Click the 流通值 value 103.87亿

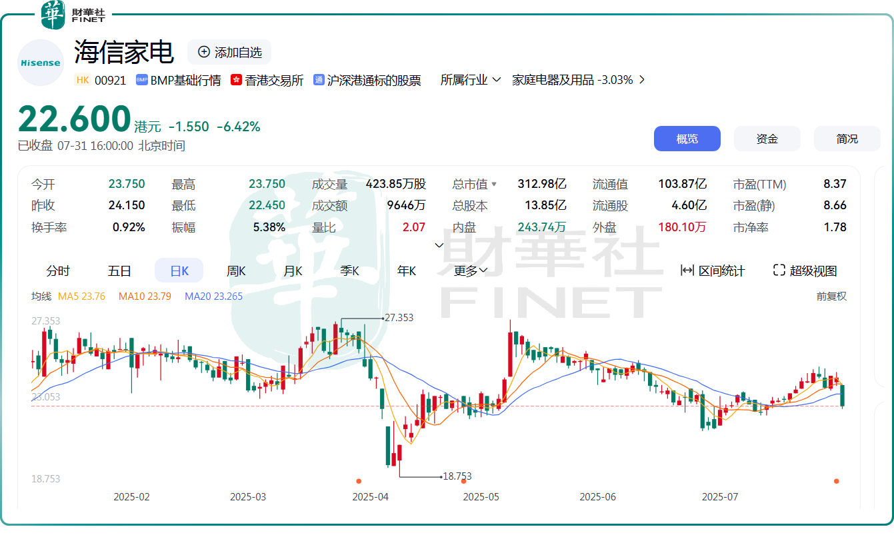coord(681,185)
